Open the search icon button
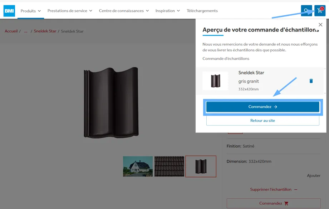Viewport: 329px width, 209px height. pos(306,10)
